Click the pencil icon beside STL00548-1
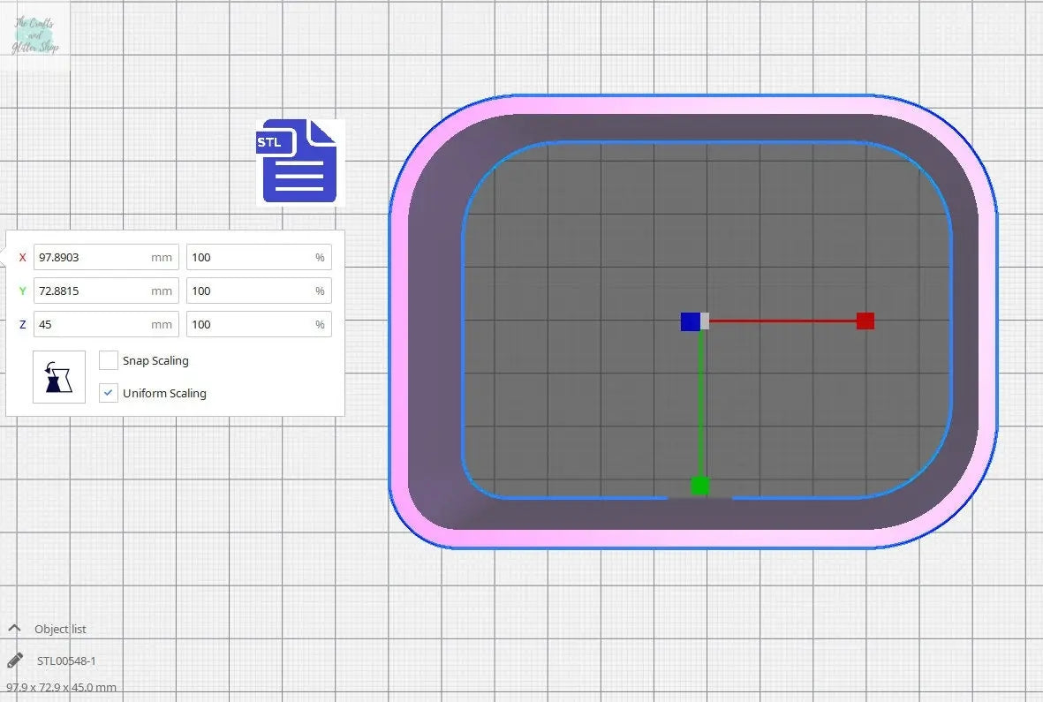Screen dimensions: 1043x702 (15, 660)
